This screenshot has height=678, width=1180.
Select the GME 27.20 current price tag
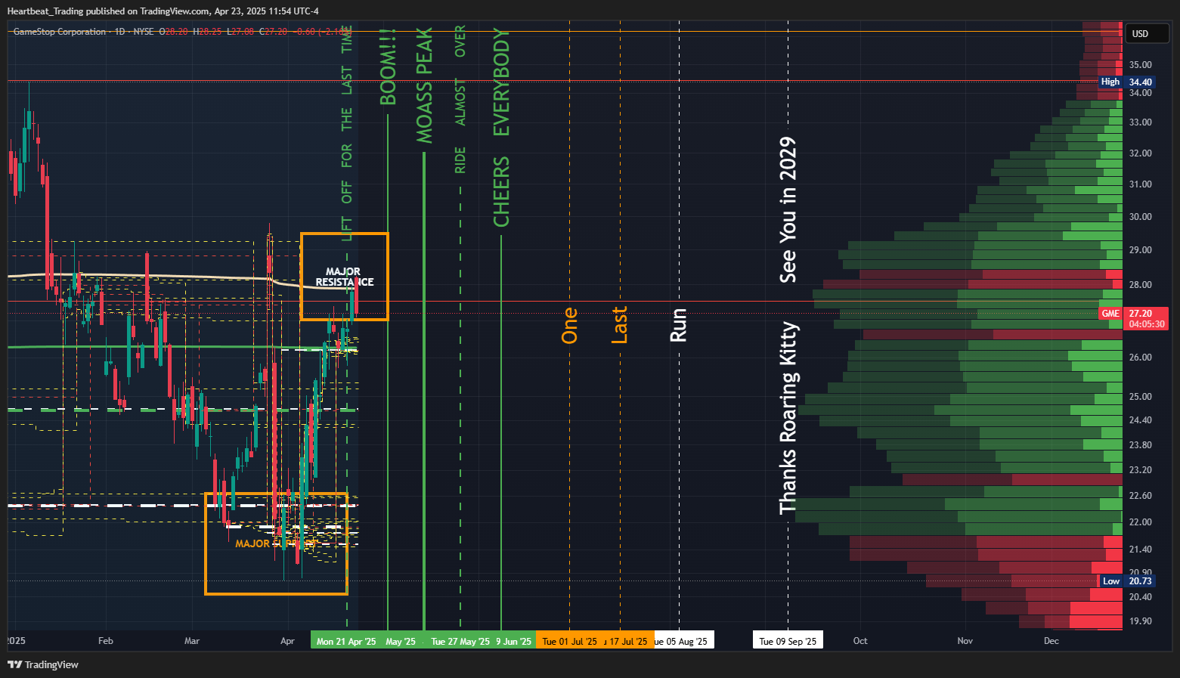1133,313
